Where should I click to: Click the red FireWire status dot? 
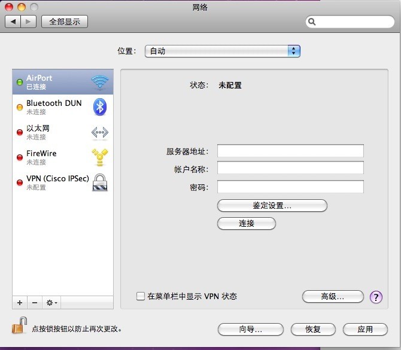[20, 157]
